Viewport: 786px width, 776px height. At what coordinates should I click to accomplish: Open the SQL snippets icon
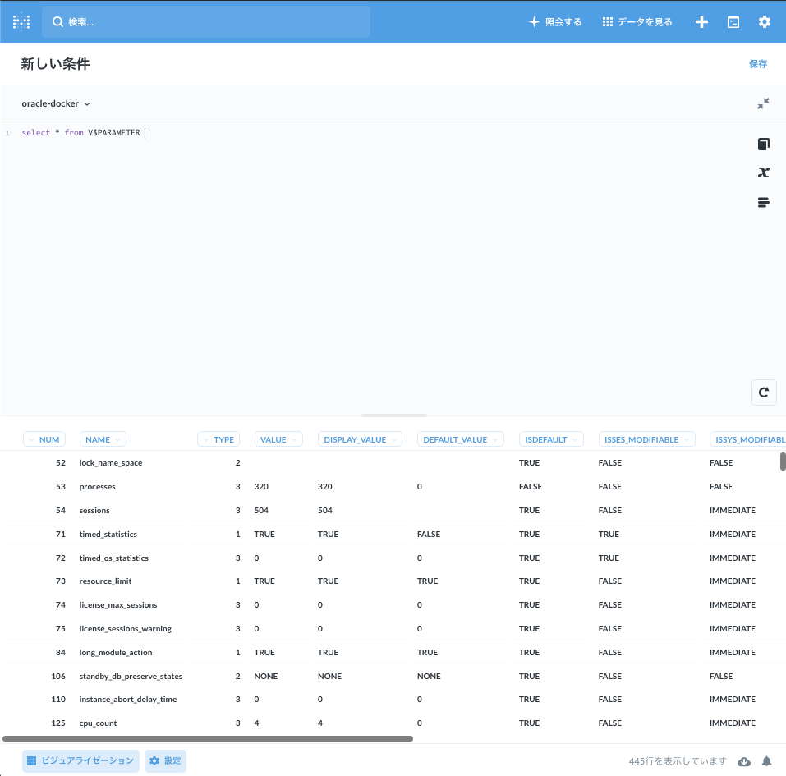pos(763,202)
